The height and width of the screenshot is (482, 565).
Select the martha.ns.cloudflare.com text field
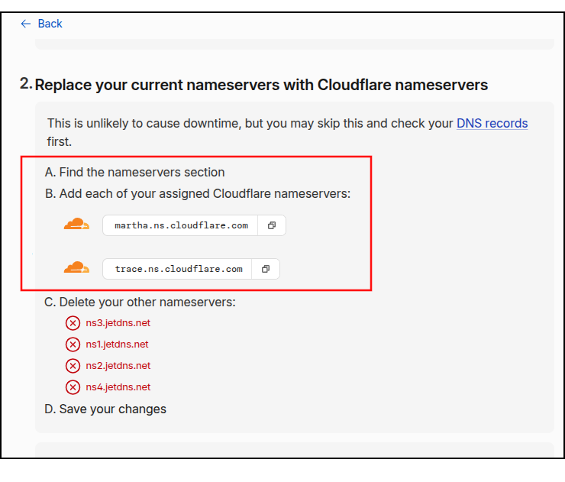[180, 225]
